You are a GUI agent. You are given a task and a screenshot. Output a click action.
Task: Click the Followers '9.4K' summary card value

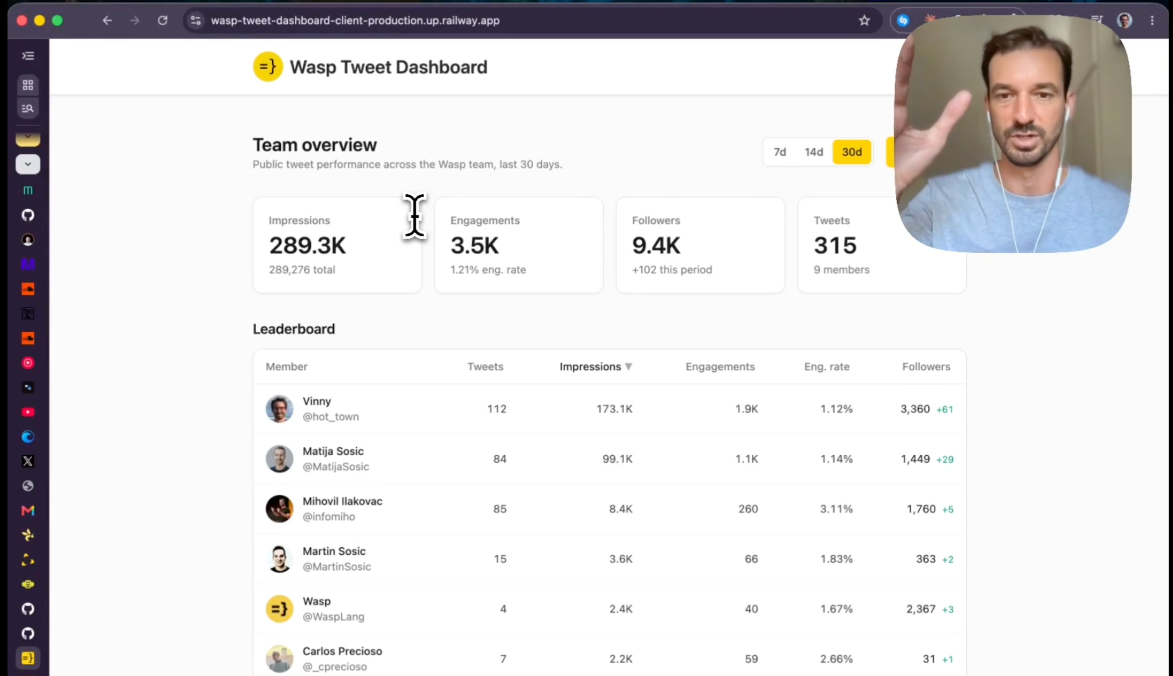(656, 245)
